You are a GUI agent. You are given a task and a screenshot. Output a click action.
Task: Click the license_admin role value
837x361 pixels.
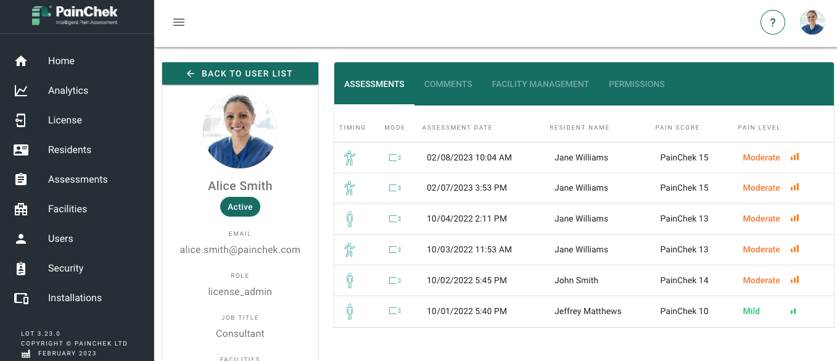(240, 292)
